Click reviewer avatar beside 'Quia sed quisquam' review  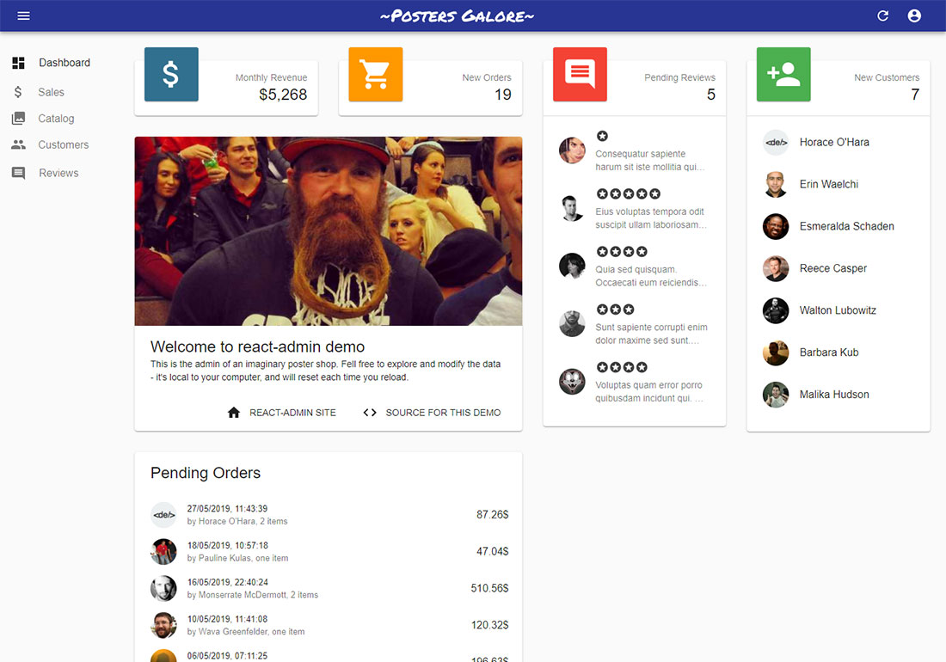tap(572, 266)
